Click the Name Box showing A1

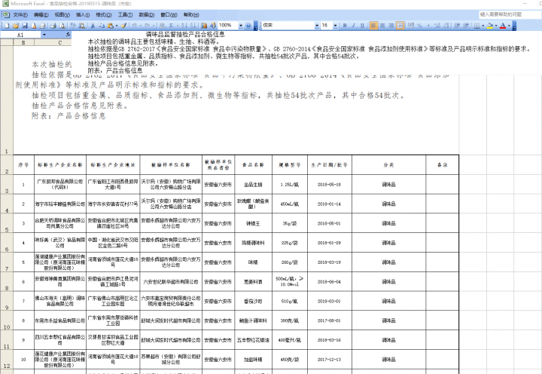[x=21, y=35]
